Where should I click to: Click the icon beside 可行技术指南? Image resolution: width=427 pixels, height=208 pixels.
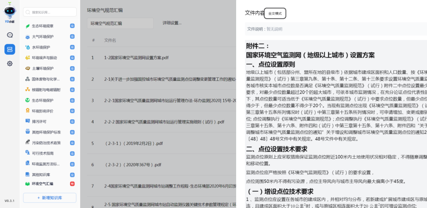[28, 153]
